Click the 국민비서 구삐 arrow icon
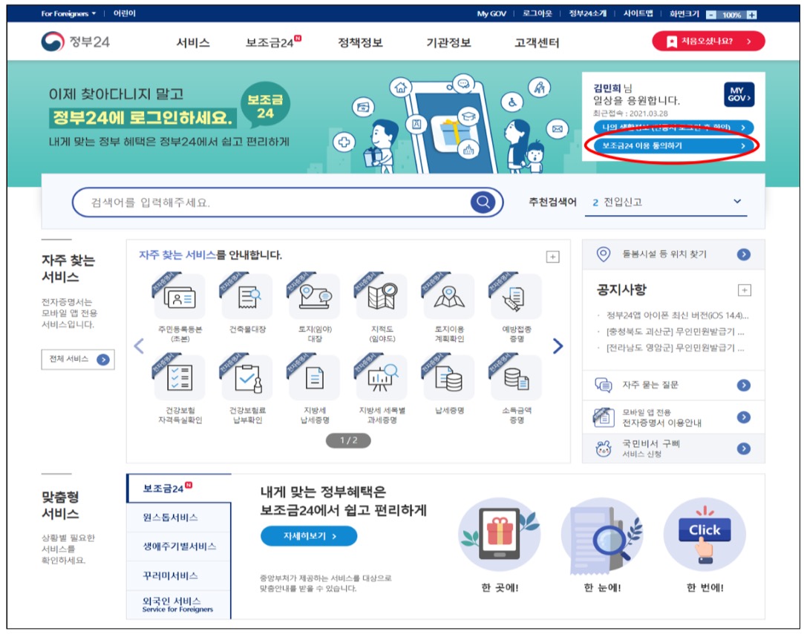The image size is (804, 634). 743,449
